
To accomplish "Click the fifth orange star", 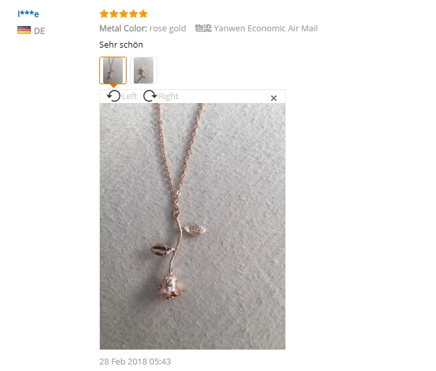I will pyautogui.click(x=143, y=14).
